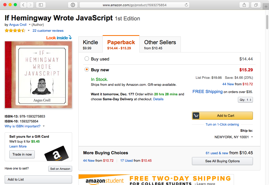Open the Share menu icon
The width and height of the screenshot is (269, 185).
pyautogui.click(x=244, y=5)
